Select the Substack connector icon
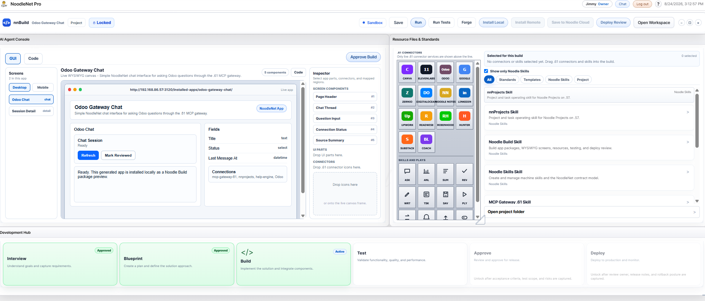 click(407, 142)
